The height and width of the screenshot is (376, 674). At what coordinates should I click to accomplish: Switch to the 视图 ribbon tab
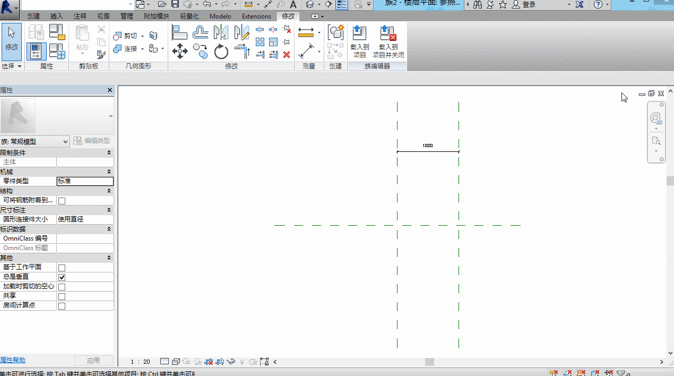click(103, 16)
